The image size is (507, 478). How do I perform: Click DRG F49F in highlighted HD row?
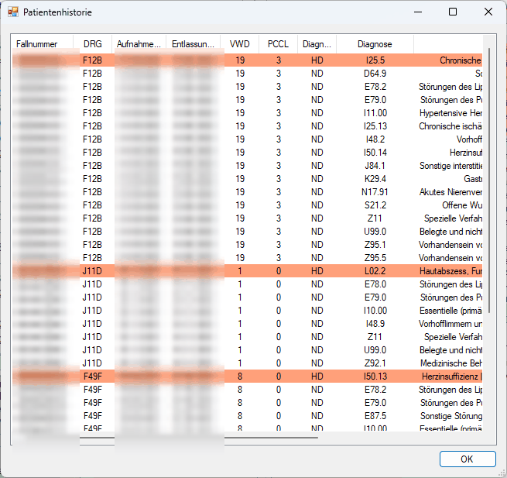coord(92,377)
